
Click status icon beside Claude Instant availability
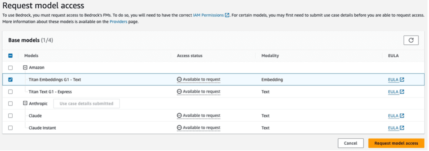click(179, 128)
